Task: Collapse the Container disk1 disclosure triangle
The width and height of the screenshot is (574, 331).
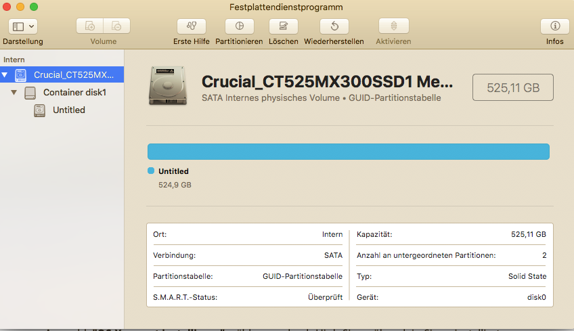Action: click(x=14, y=92)
